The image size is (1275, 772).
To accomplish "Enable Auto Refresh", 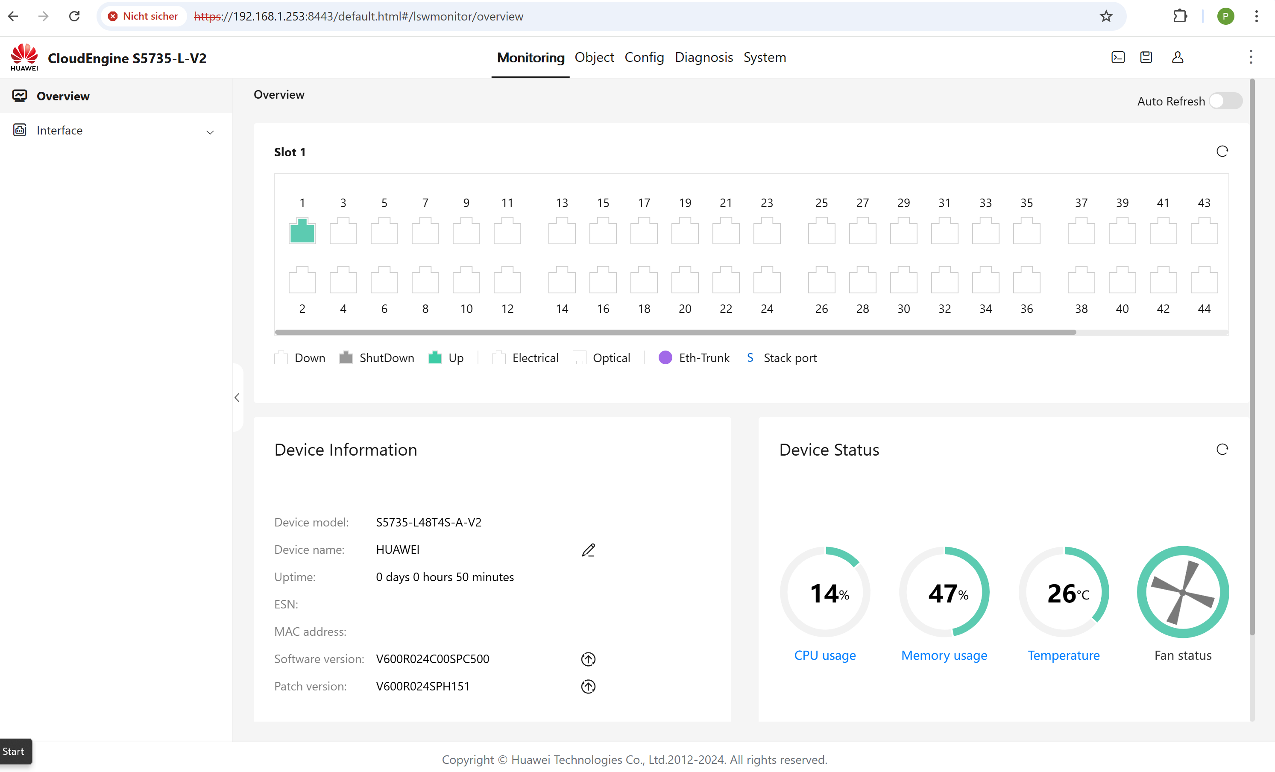I will pyautogui.click(x=1225, y=101).
